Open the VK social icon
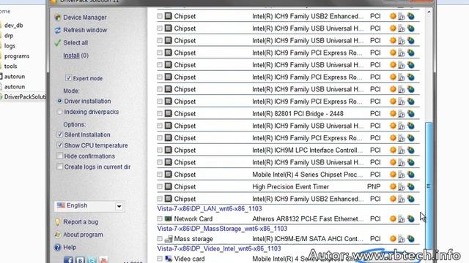469x263 pixels. pyautogui.click(x=80, y=260)
